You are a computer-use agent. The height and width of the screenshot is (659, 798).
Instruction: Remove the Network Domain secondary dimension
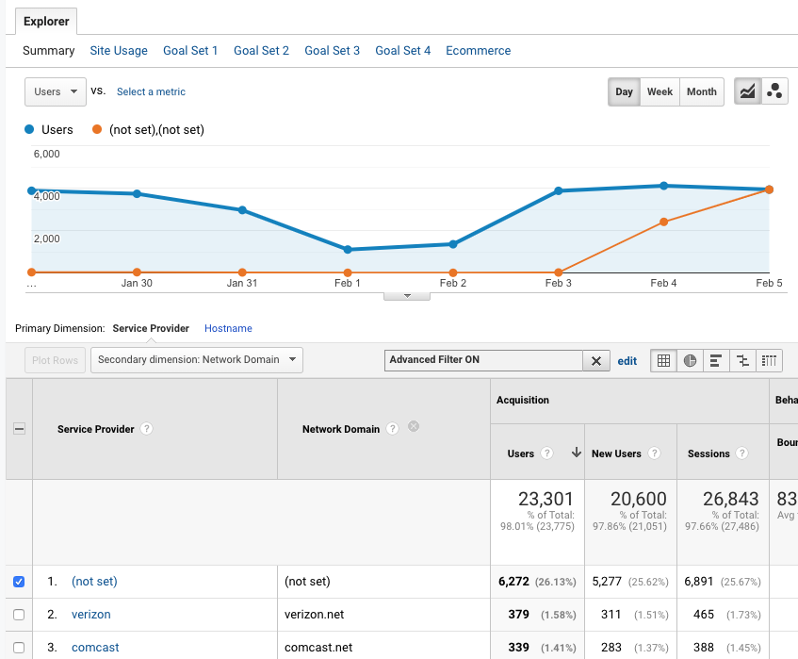pos(413,426)
